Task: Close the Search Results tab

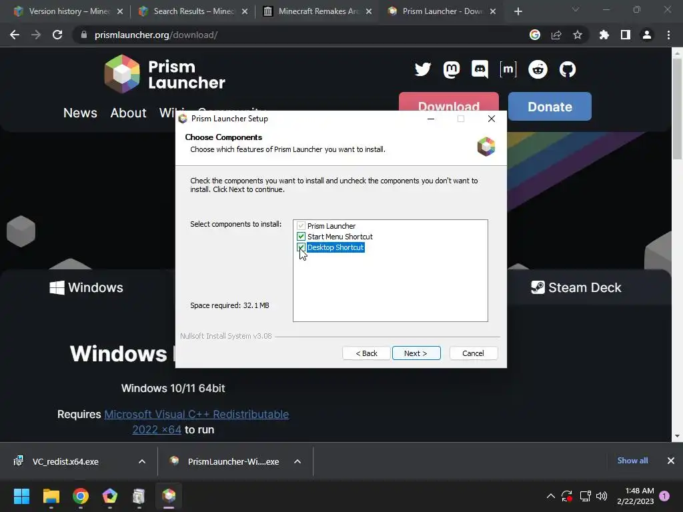Action: [245, 11]
